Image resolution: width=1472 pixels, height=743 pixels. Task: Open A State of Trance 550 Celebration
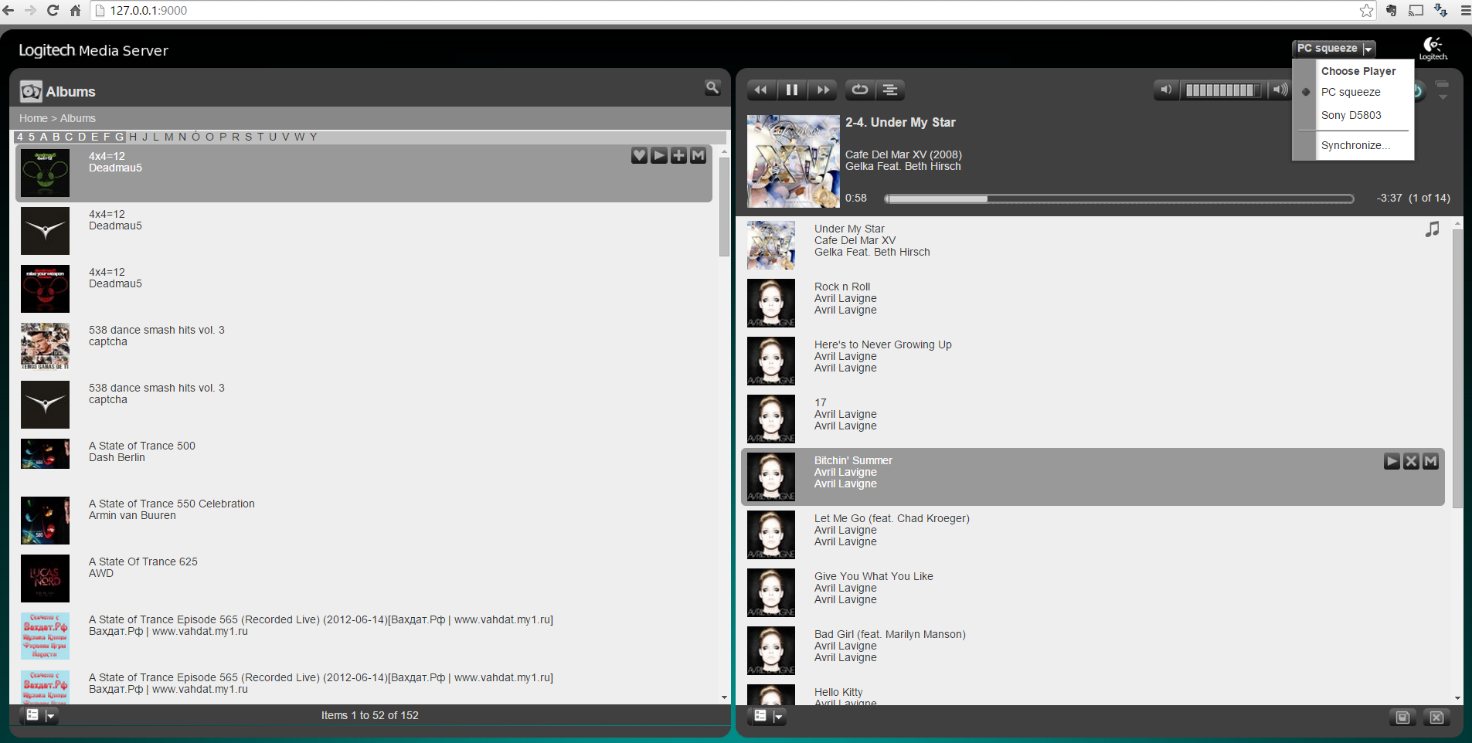(172, 504)
